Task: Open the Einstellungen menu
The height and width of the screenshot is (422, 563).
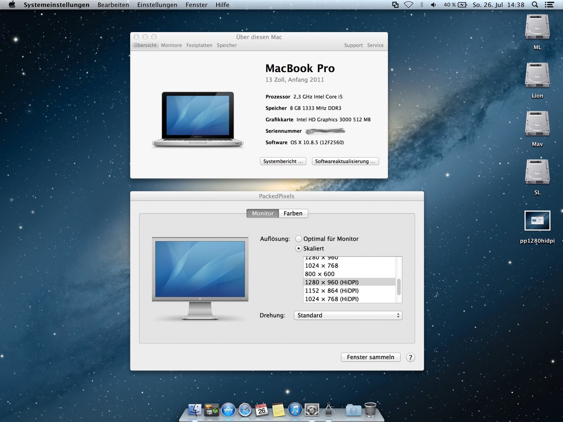Action: (157, 5)
